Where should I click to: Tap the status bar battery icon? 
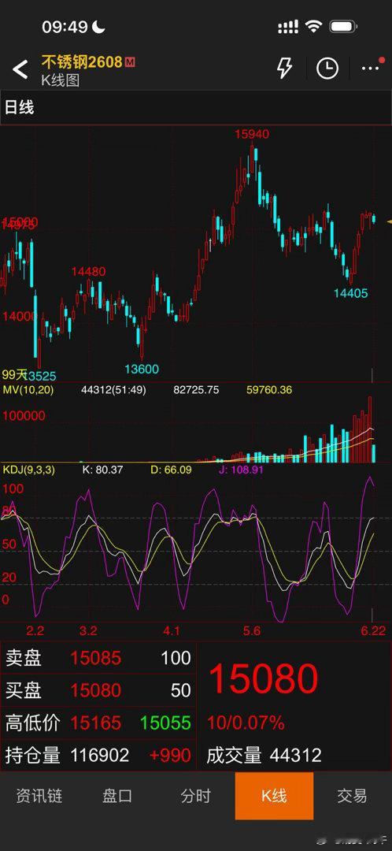(x=343, y=26)
